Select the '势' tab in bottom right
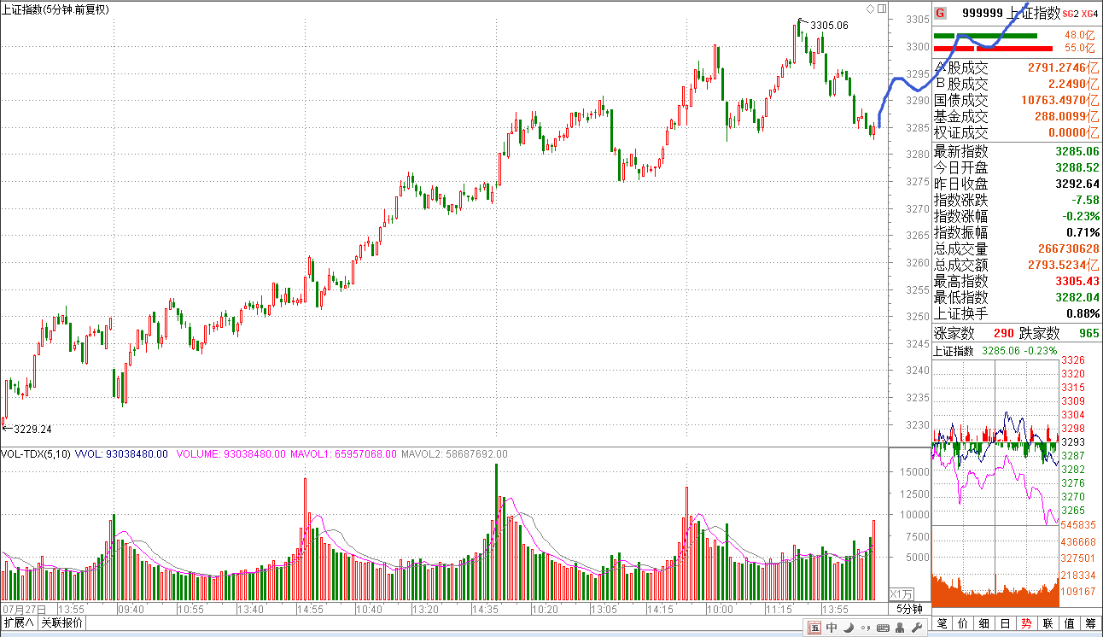This screenshot has height=637, width=1103. pos(1027,624)
